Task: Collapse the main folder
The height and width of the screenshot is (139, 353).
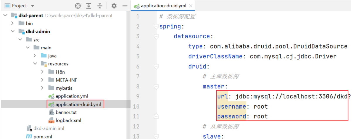Action: tap(28, 48)
